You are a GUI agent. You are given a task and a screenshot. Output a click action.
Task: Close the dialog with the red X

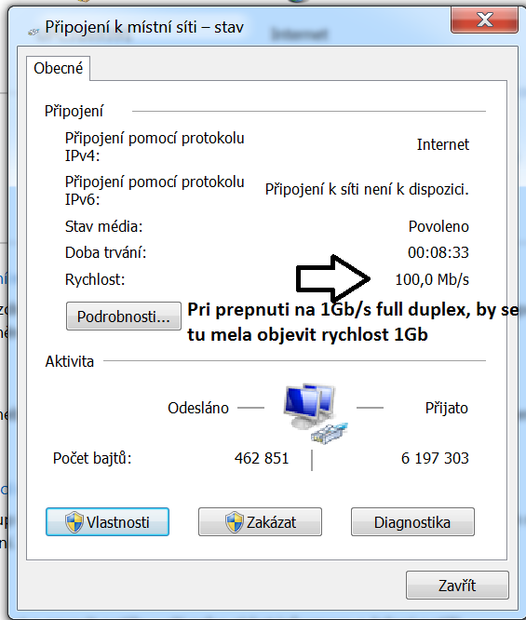484,20
